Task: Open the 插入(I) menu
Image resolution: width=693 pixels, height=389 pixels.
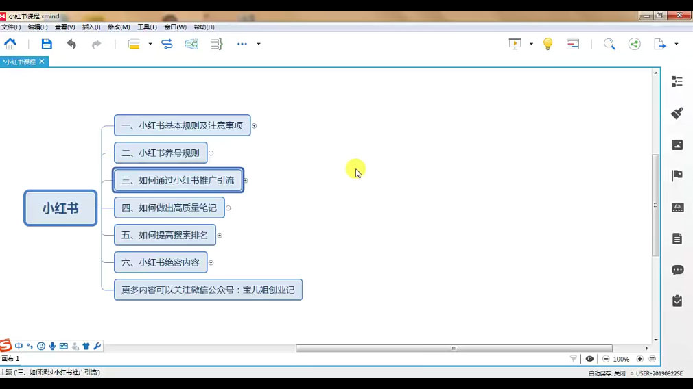Action: pyautogui.click(x=91, y=27)
